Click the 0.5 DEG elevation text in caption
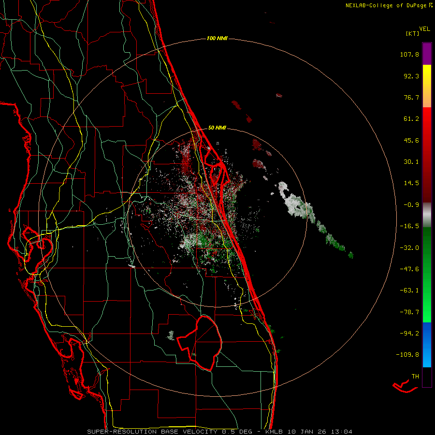The image size is (435, 435). 237,432
